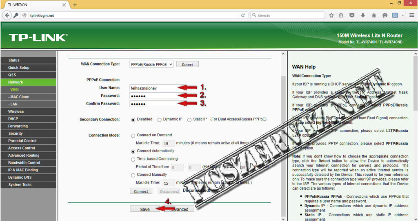
Task: Click the blue extension icon in toolbar
Action: click(x=395, y=15)
